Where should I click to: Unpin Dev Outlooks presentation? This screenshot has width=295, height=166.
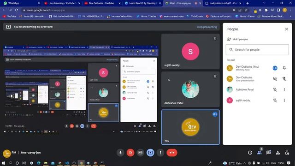click(284, 79)
